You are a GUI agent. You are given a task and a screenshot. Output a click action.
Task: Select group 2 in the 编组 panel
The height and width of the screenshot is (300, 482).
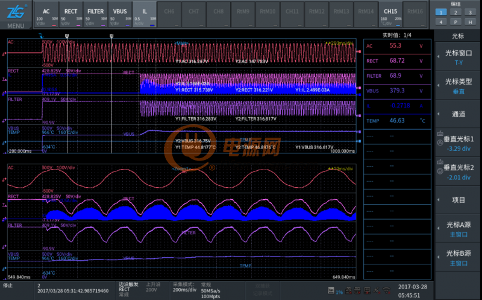coord(455,12)
